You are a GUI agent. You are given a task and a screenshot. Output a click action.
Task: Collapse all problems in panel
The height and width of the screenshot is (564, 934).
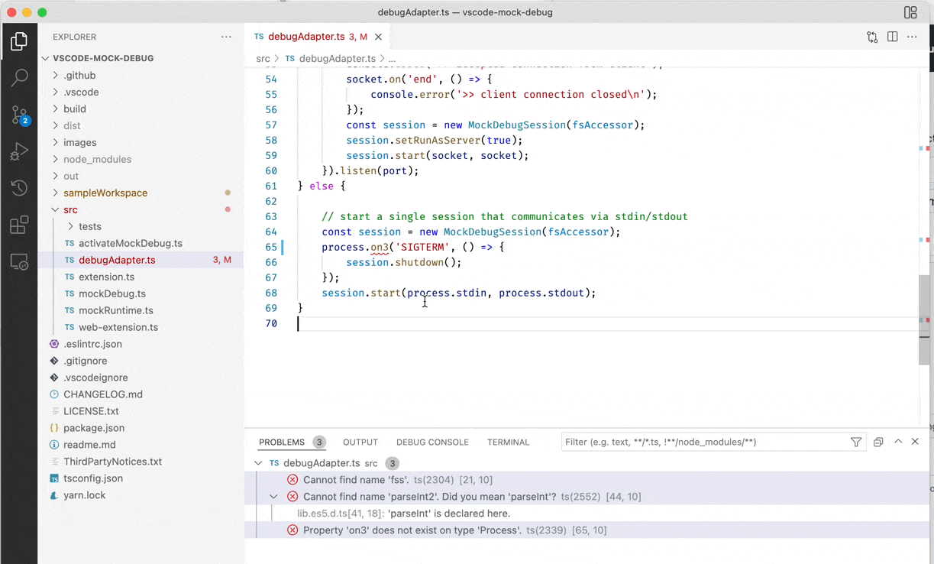(x=878, y=442)
